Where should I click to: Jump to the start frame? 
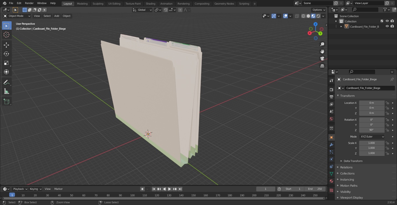(154, 189)
